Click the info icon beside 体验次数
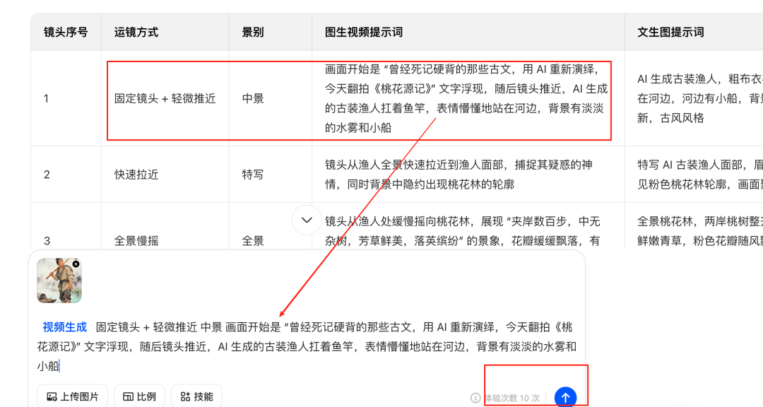Screen dimensions: 763x407 coord(475,398)
